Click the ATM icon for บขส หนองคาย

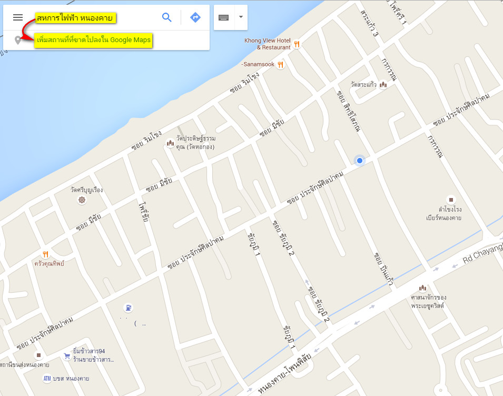pyautogui.click(x=47, y=379)
